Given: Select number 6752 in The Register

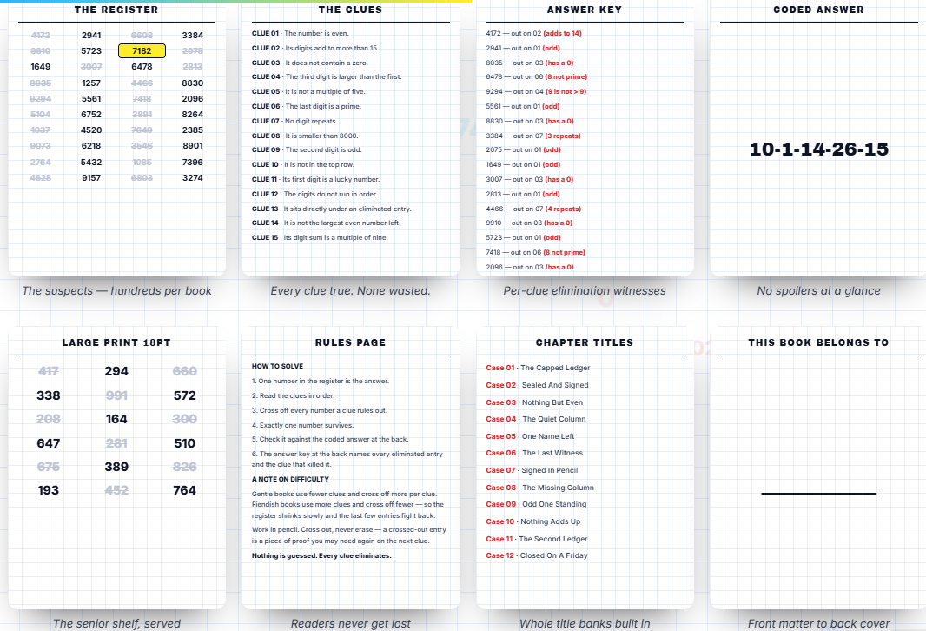Looking at the screenshot, I should click(x=91, y=115).
